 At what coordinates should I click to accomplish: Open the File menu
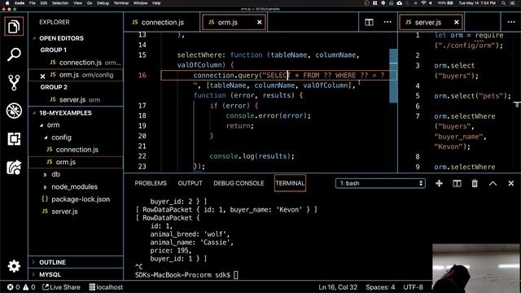[33, 3]
